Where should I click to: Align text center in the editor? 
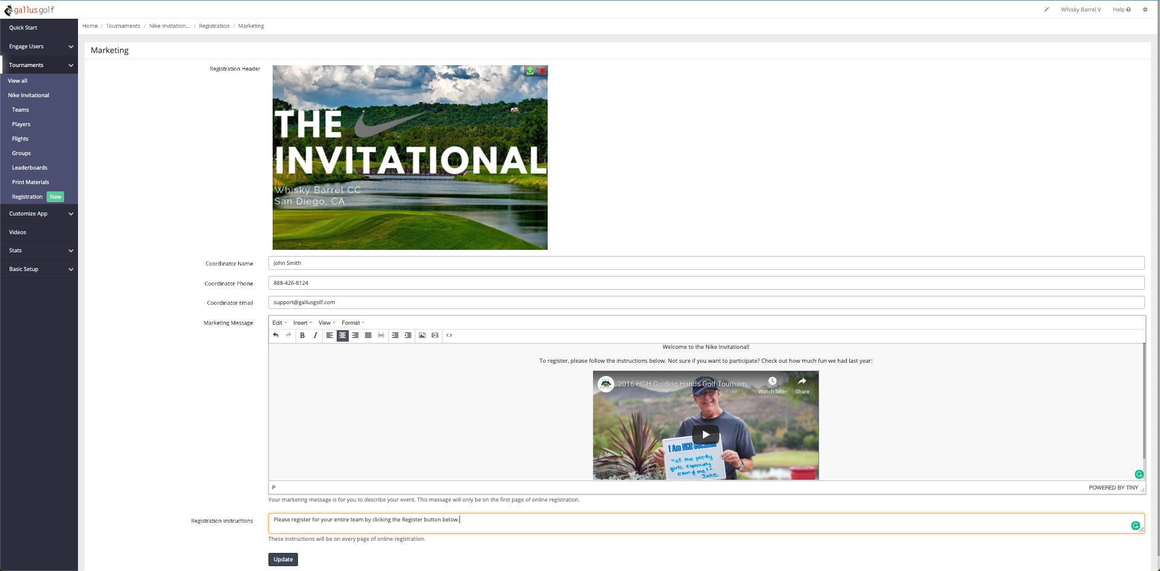click(x=342, y=336)
